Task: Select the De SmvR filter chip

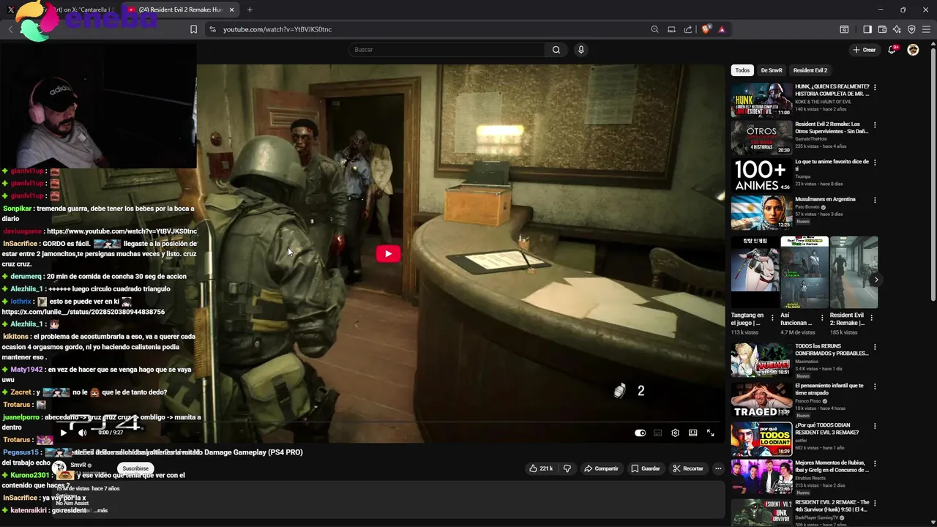Action: tap(772, 70)
